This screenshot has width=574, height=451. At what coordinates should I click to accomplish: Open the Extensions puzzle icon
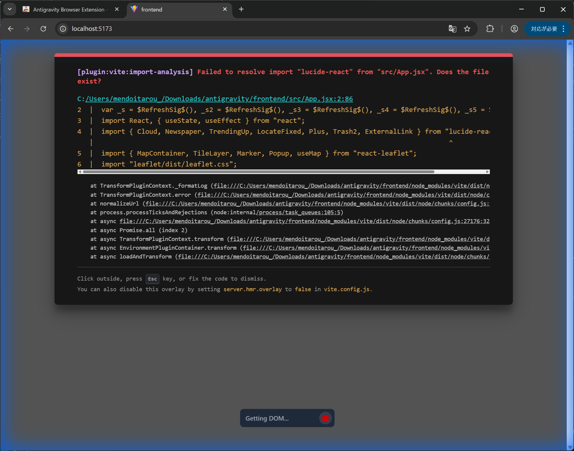(x=490, y=29)
